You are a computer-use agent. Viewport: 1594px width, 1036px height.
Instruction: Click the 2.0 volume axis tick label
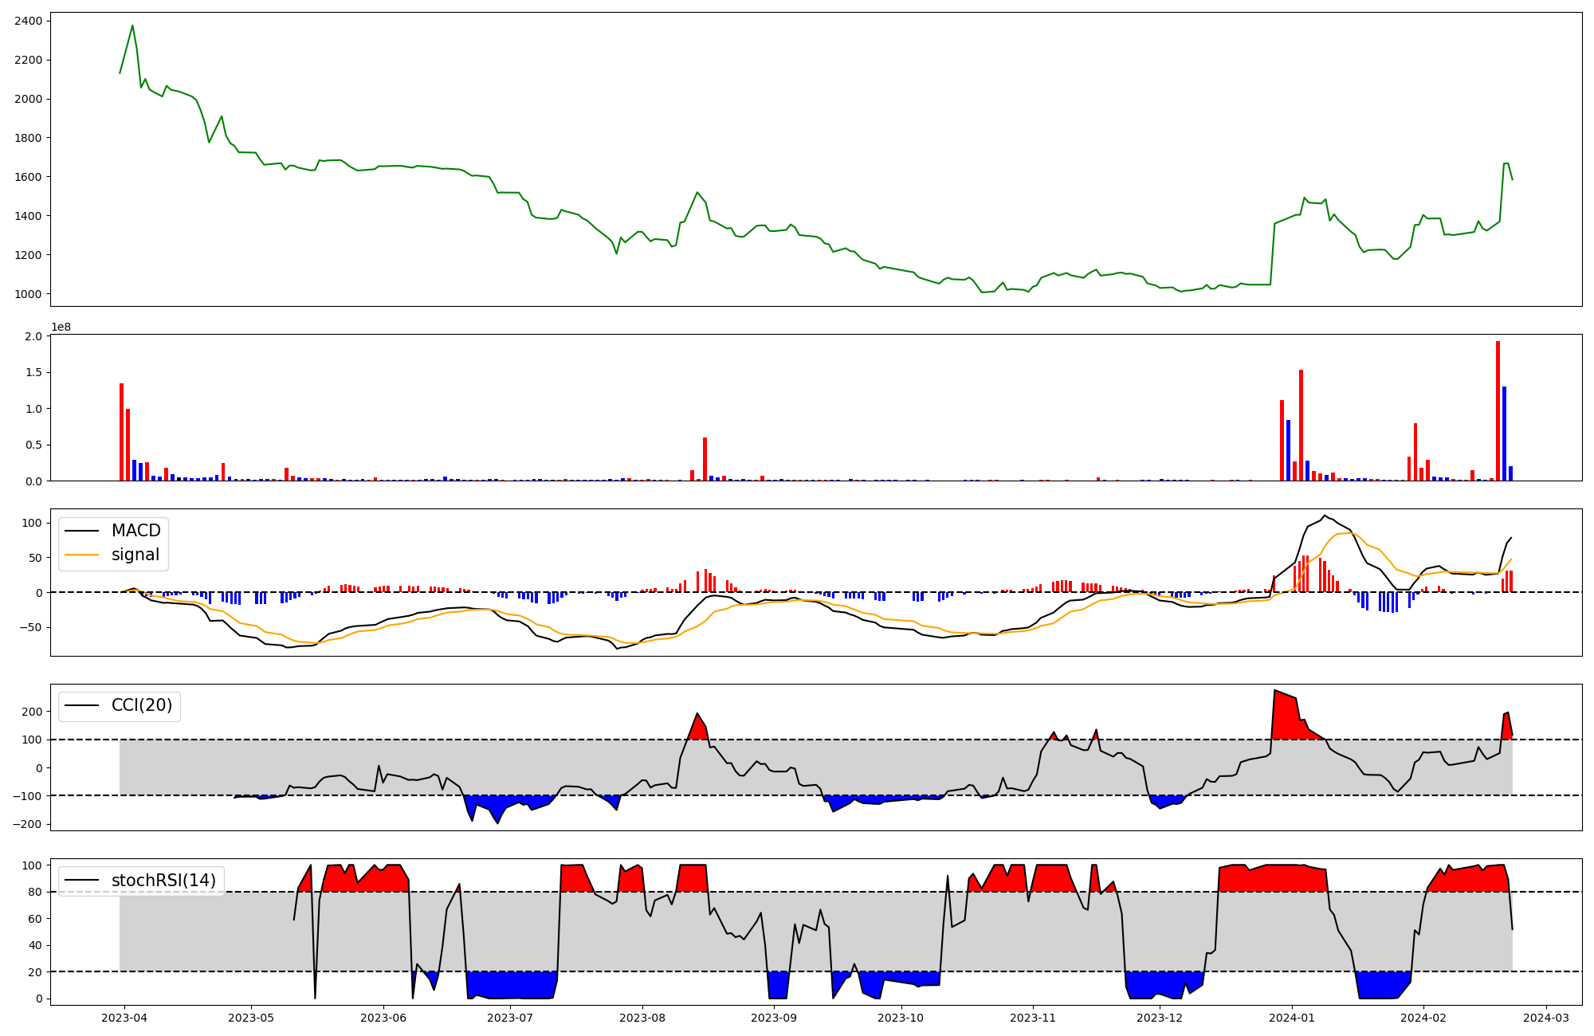[x=33, y=336]
